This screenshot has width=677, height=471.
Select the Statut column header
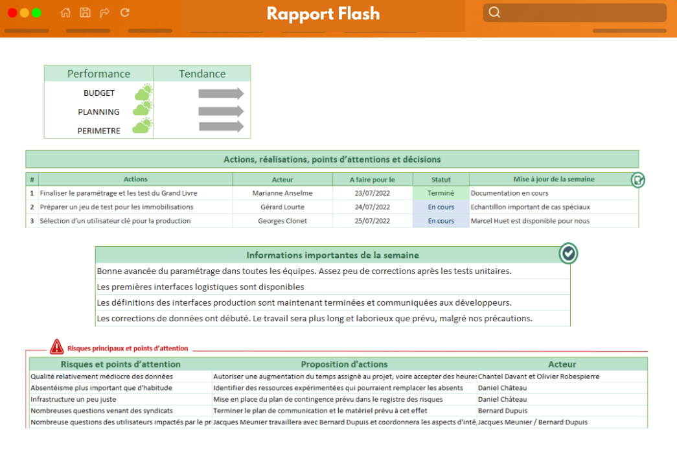click(441, 179)
